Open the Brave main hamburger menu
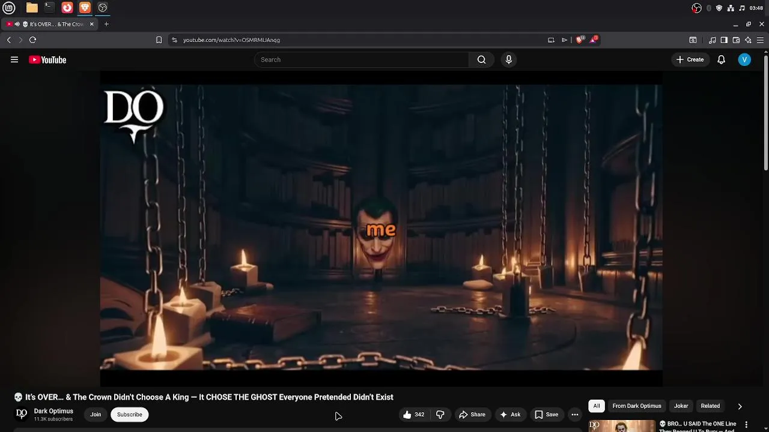769x432 pixels. 760,40
